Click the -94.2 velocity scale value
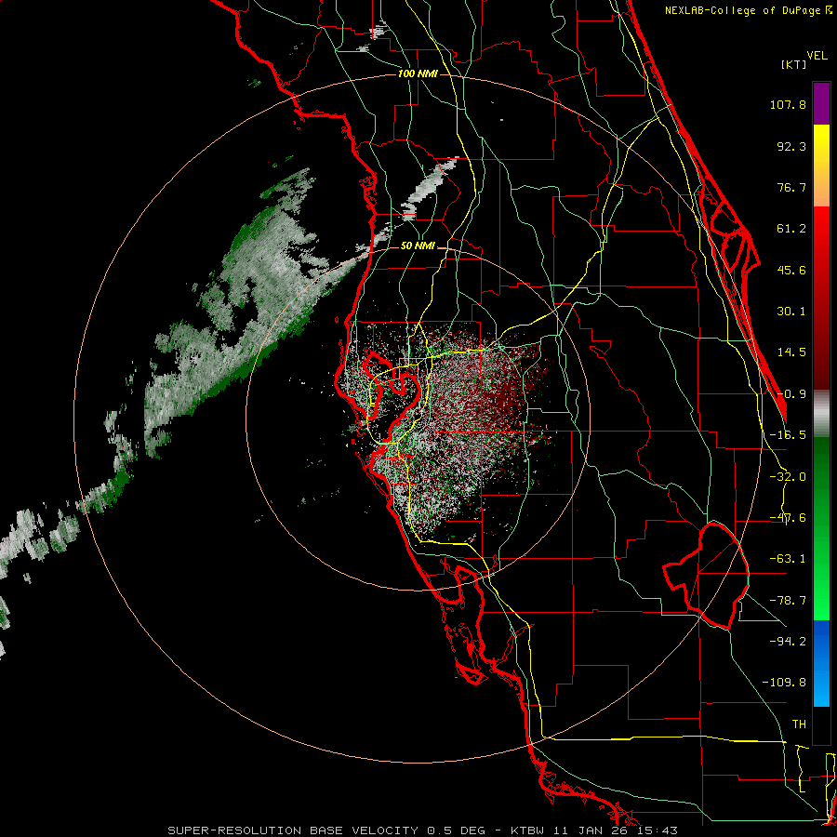 (x=788, y=642)
